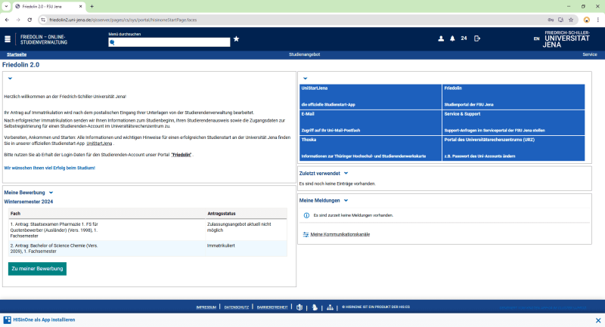The width and height of the screenshot is (605, 327).
Task: Open the Thoska tile
Action: click(371, 148)
